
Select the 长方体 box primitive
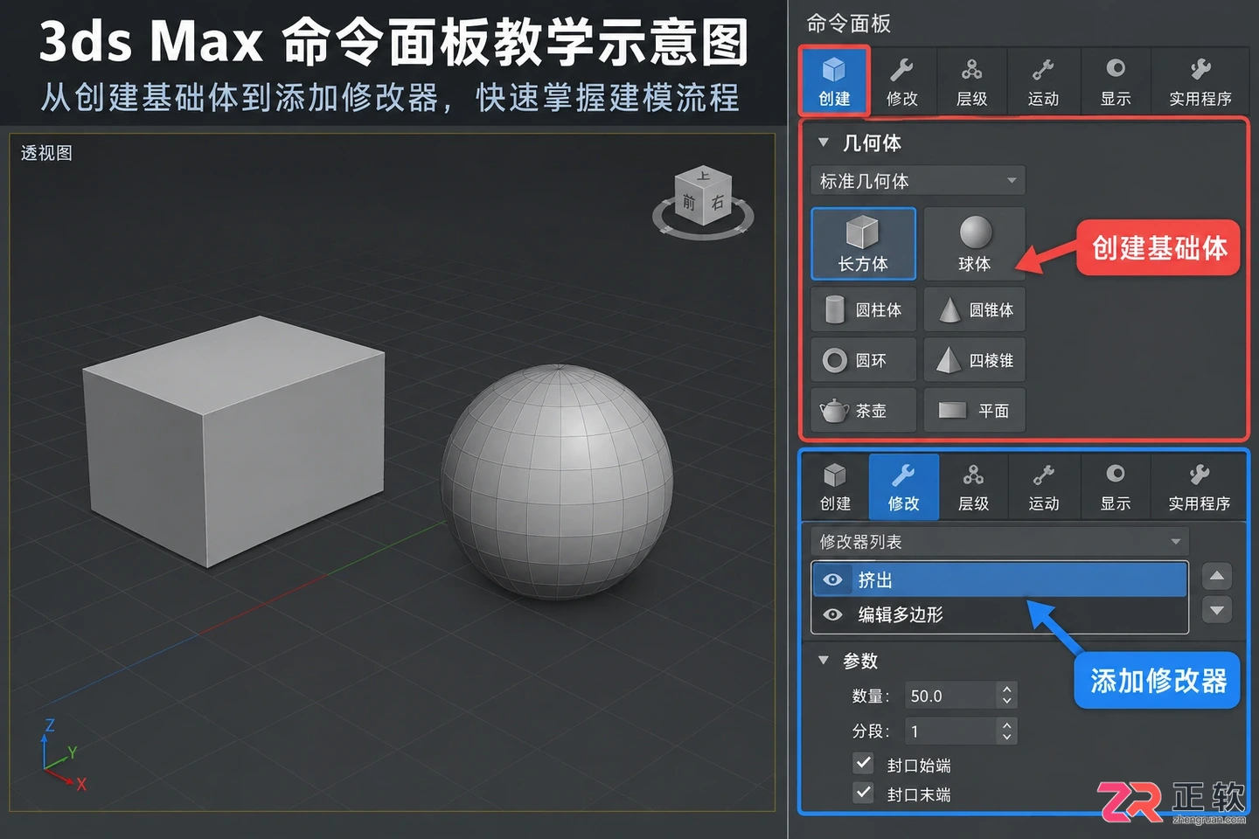(x=863, y=244)
